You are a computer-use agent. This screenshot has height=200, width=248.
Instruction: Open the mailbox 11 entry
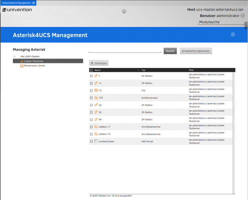pos(105,127)
